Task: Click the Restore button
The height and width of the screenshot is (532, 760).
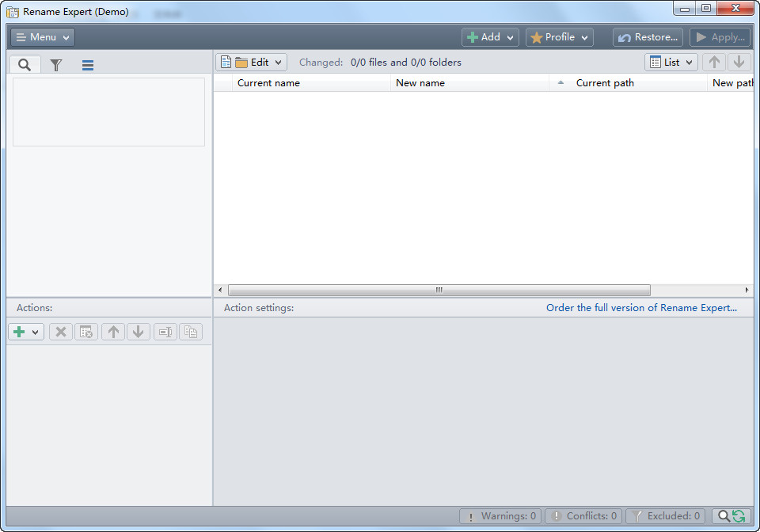Action: pos(648,37)
